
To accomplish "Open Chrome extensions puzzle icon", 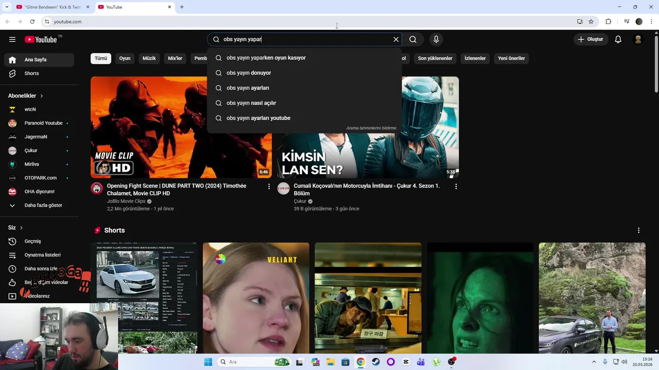I will 609,22.
